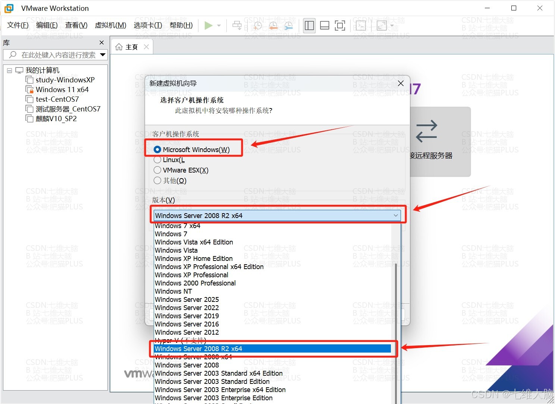Open the library search dropdown arrow
The width and height of the screenshot is (555, 404).
pyautogui.click(x=103, y=55)
